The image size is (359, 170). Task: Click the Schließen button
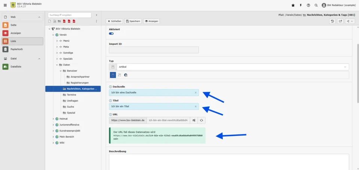pyautogui.click(x=114, y=21)
